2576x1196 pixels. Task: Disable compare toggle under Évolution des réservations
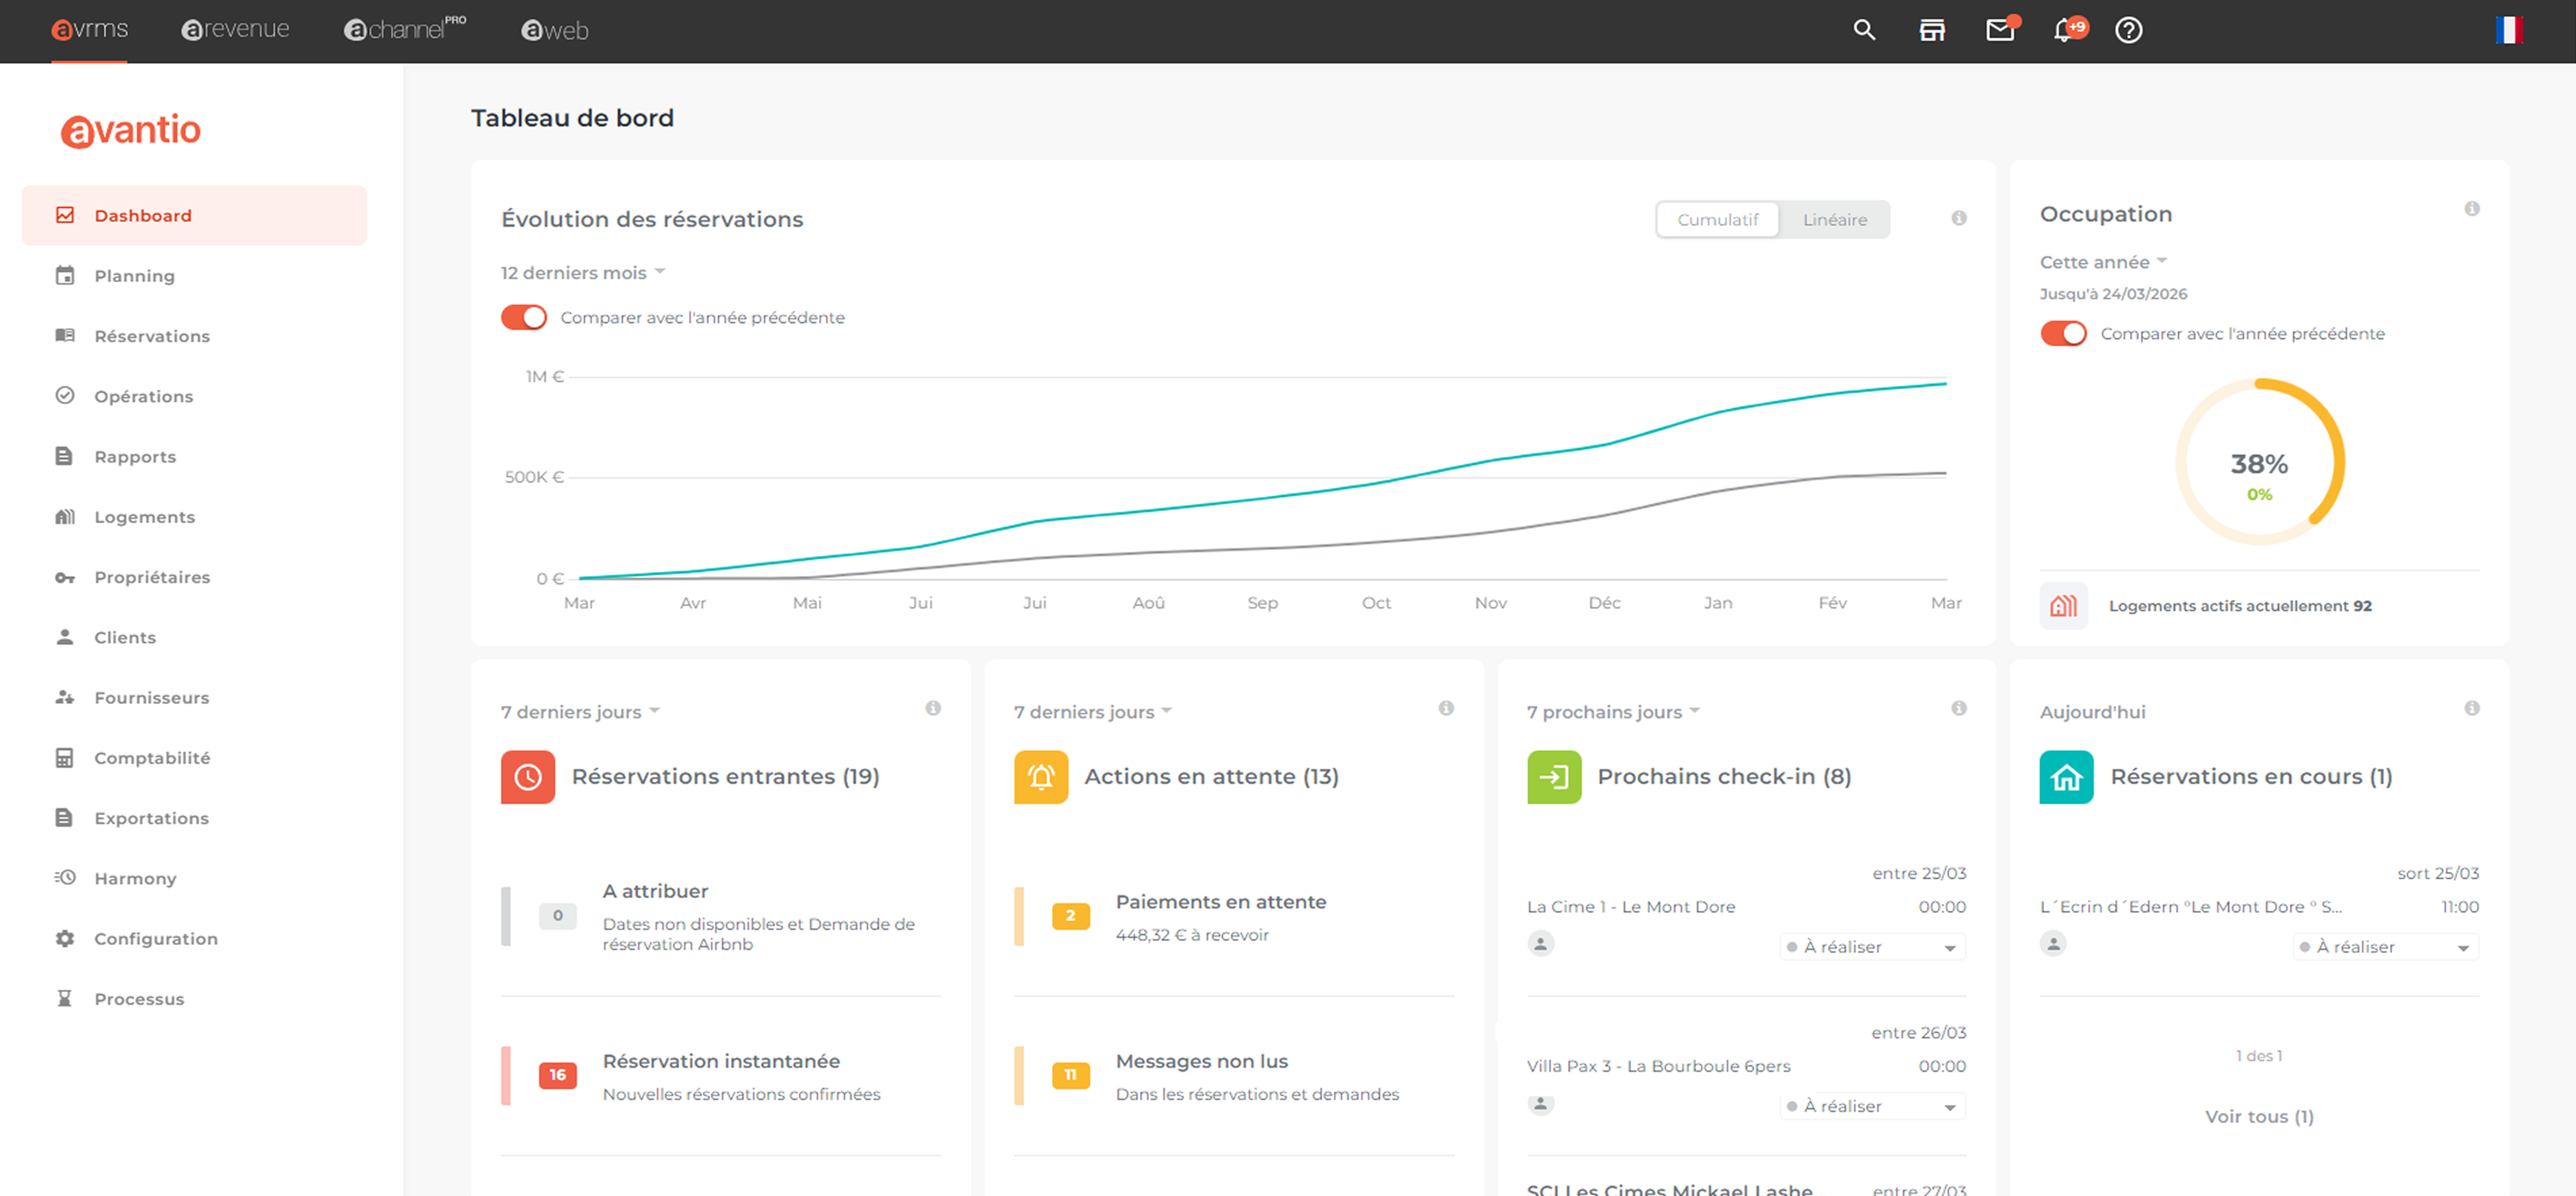pos(524,317)
